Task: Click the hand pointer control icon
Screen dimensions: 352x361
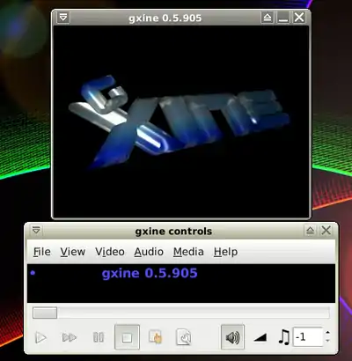Action: pos(156,337)
